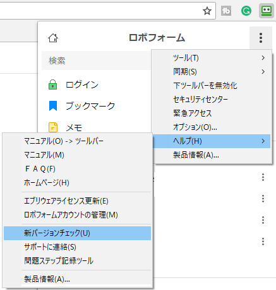Screen dimensions: 276x290
Task: Open fourth list item's three-dot options
Action: [x=263, y=241]
